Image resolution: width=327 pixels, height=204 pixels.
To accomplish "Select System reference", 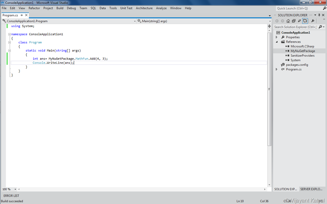I will (x=295, y=60).
